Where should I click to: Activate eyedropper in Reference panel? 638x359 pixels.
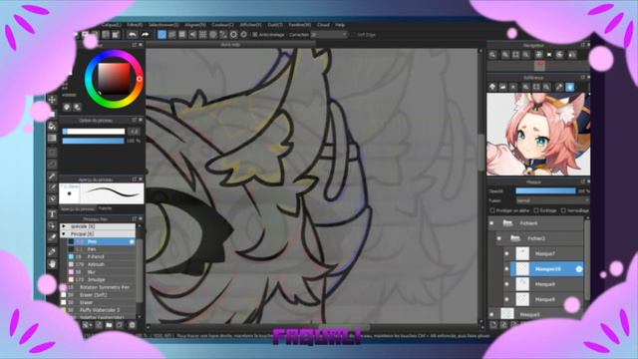(x=559, y=87)
